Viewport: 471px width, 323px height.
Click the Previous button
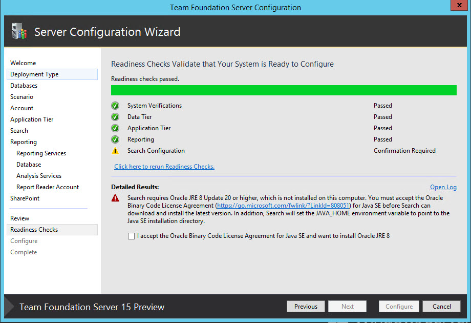point(306,307)
